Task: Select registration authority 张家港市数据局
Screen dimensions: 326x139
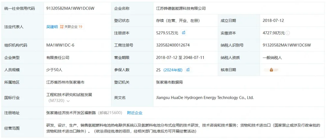Action: pos(169,82)
